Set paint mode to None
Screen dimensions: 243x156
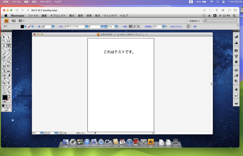pos(9,106)
